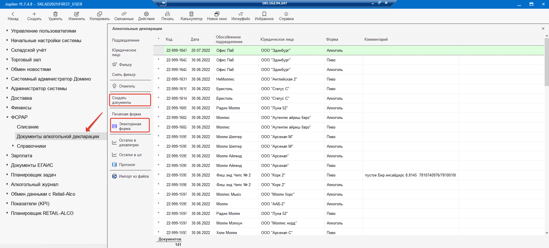This screenshot has height=248, width=549.
Task: Click Снять фильтр
Action: tap(124, 74)
